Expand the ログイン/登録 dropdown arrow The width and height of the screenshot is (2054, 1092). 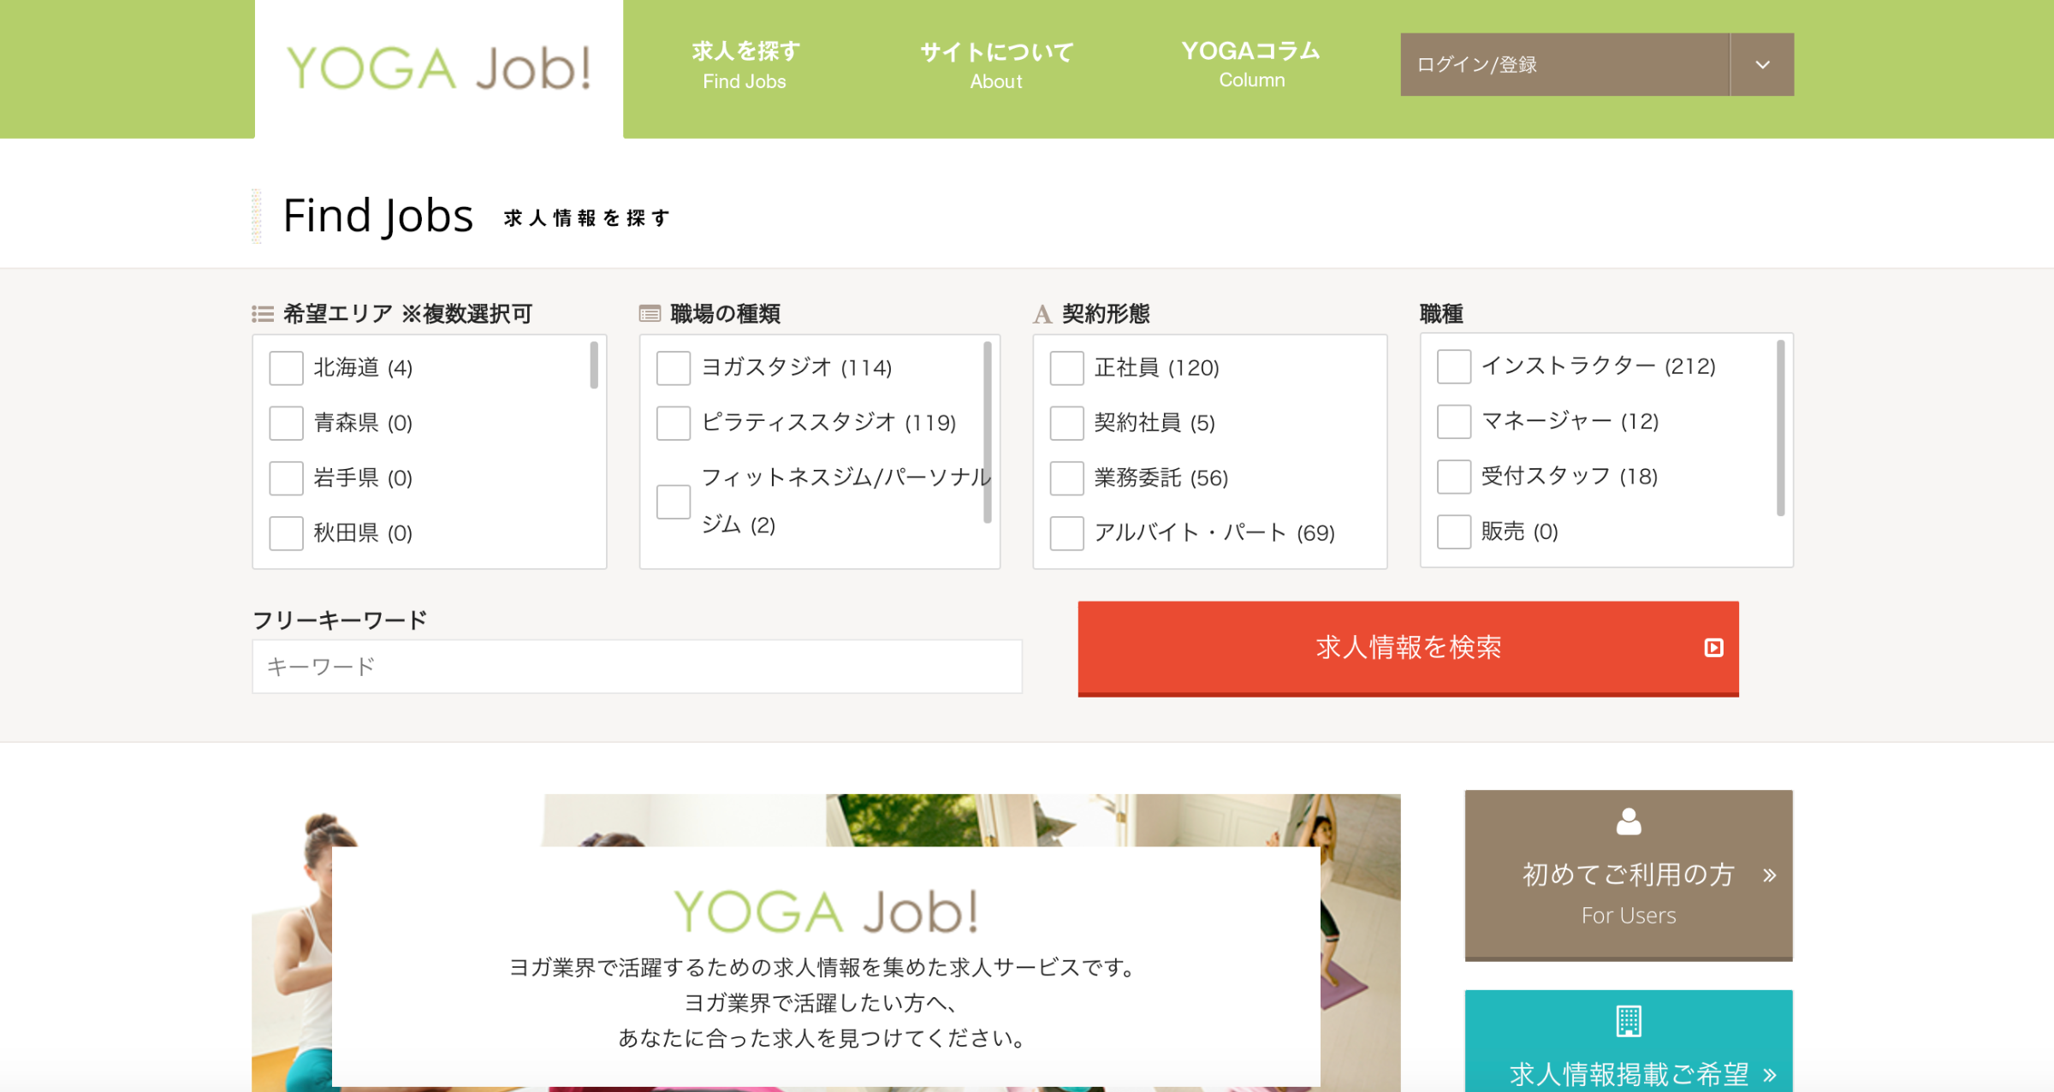click(1762, 64)
